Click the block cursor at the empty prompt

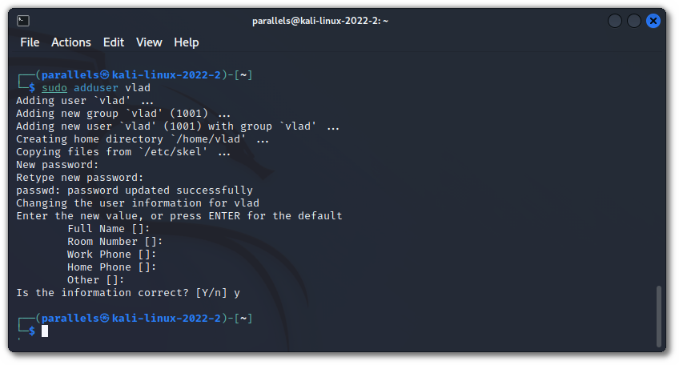45,331
